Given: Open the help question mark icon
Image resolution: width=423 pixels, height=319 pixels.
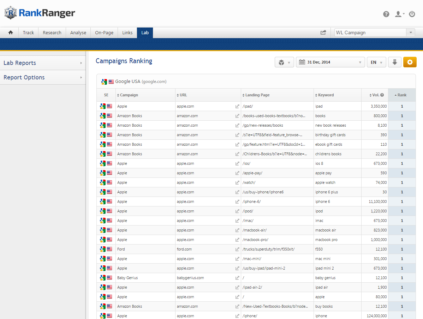Looking at the screenshot, I should coord(386,14).
